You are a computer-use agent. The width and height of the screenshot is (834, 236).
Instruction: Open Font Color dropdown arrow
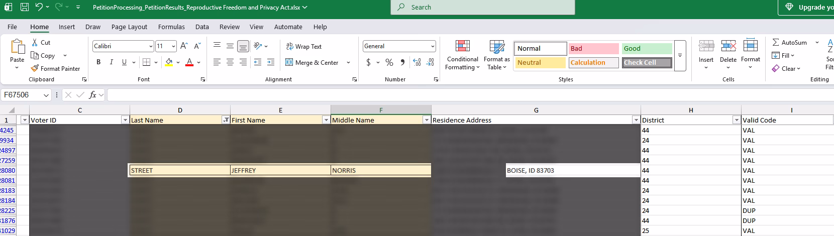pyautogui.click(x=199, y=63)
